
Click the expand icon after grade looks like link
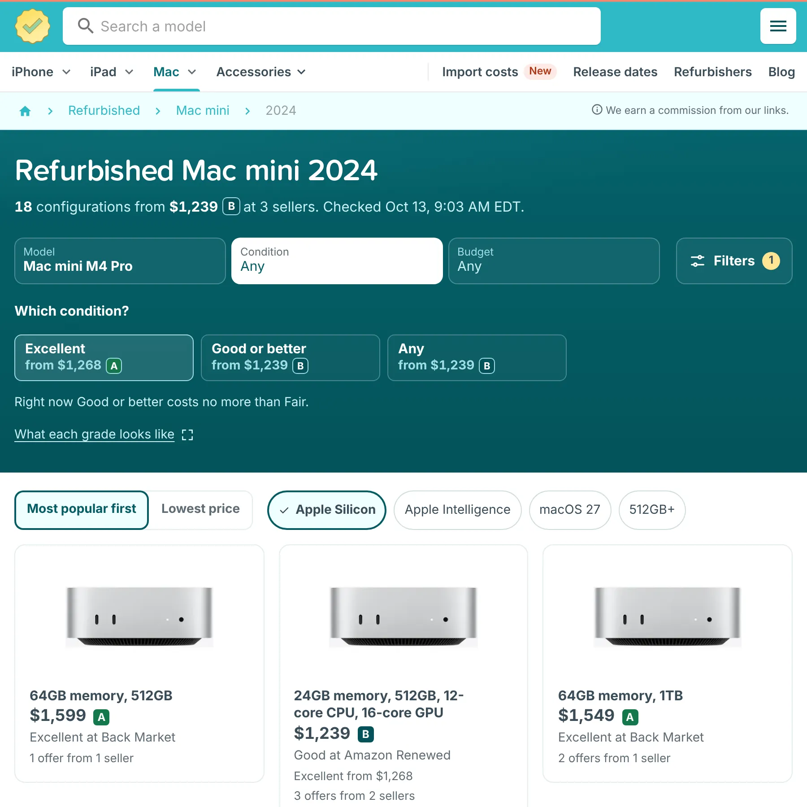187,434
